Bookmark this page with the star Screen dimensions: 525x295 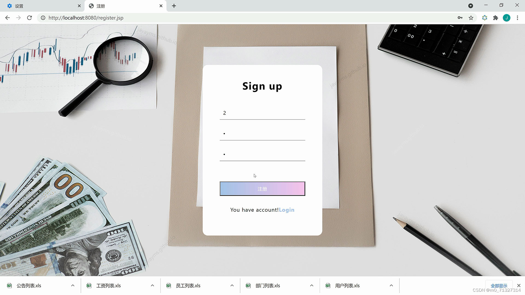[x=471, y=18]
